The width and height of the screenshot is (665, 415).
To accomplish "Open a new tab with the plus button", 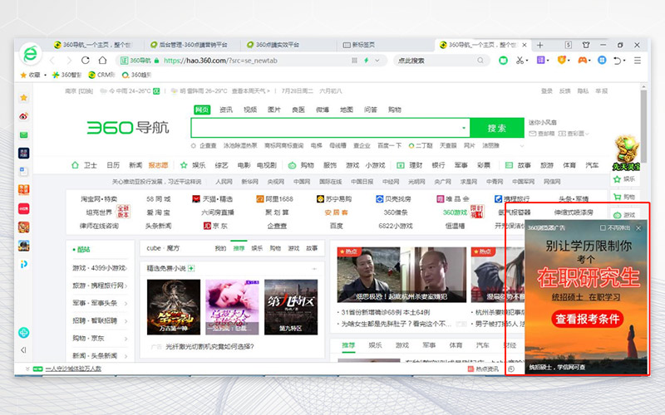I will (x=539, y=45).
